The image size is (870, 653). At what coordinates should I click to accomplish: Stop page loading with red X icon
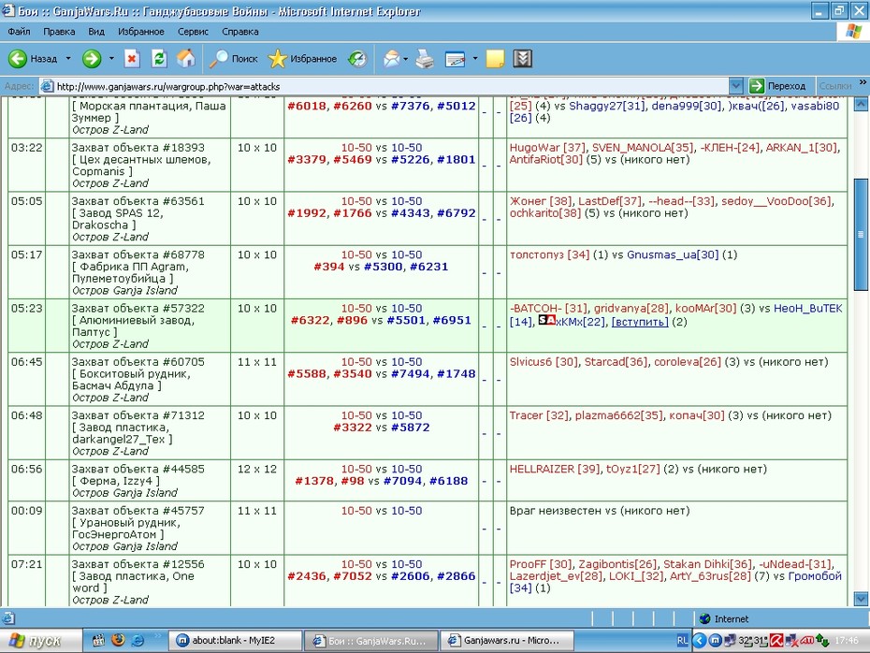[132, 58]
